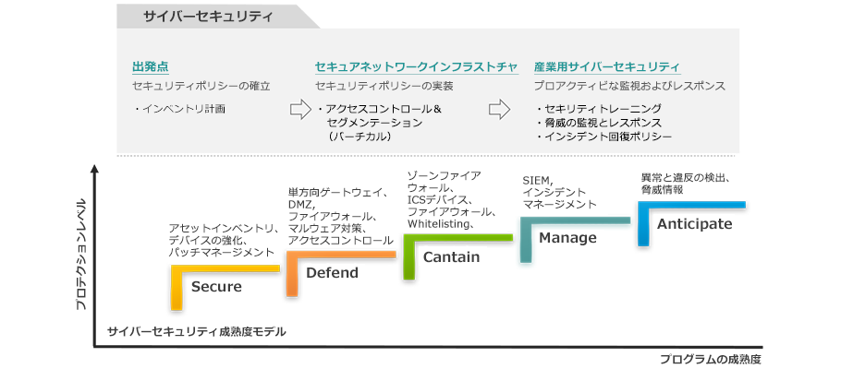Click the Defend stage label

(x=332, y=273)
